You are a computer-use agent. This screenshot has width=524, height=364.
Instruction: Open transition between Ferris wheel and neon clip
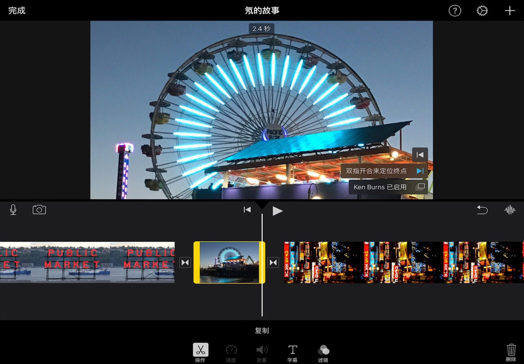[273, 263]
